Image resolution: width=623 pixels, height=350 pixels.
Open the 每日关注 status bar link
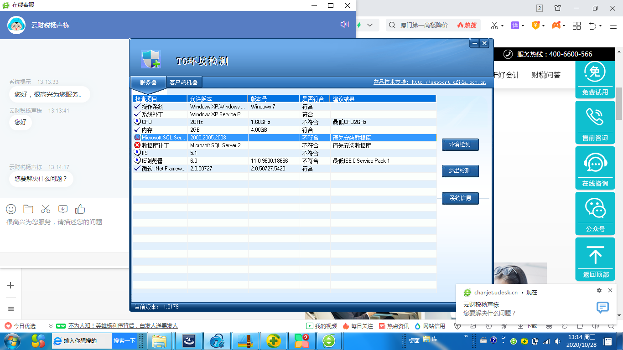358,326
